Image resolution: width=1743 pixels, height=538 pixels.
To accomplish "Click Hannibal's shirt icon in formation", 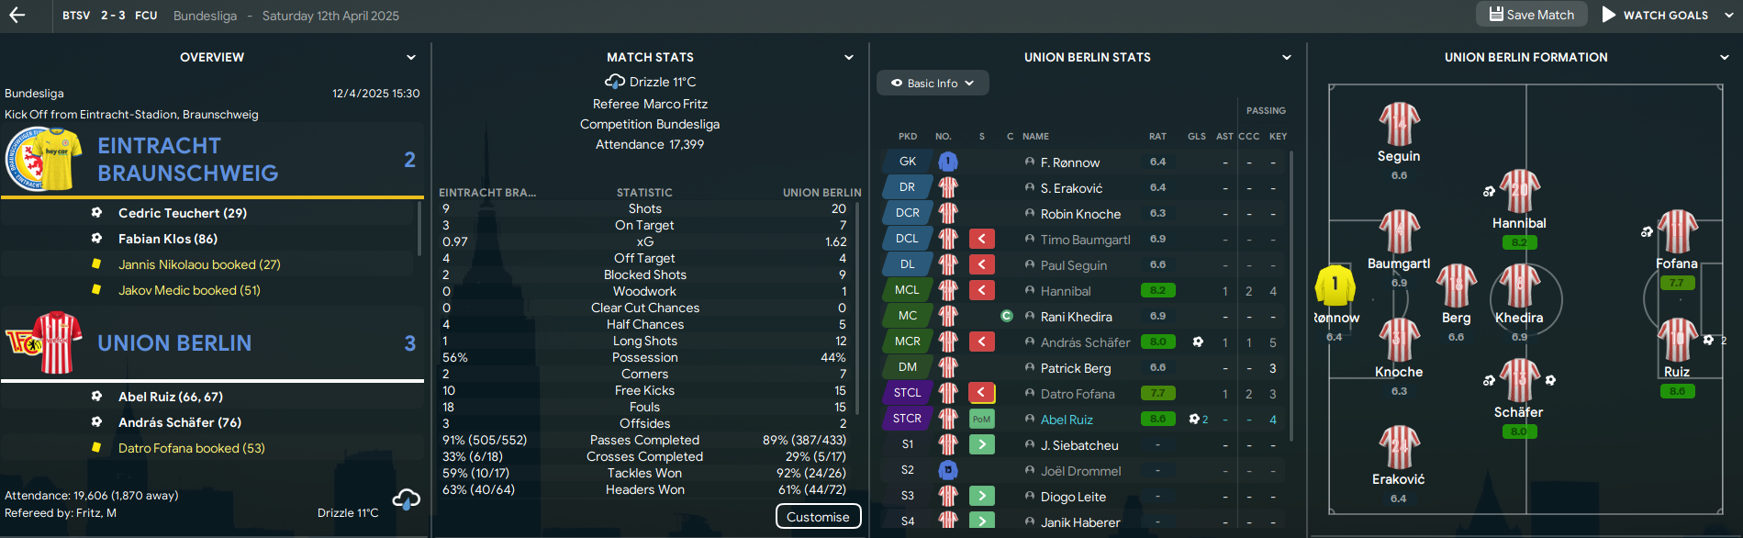I will (x=1519, y=192).
